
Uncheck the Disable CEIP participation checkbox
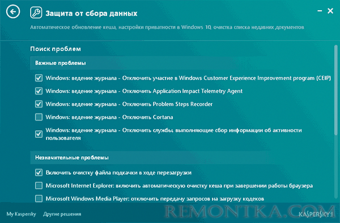[39, 78]
